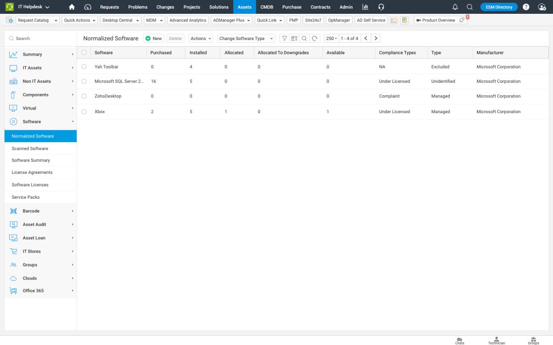Open the Reports bar chart icon
The image size is (553, 345).
point(365,7)
